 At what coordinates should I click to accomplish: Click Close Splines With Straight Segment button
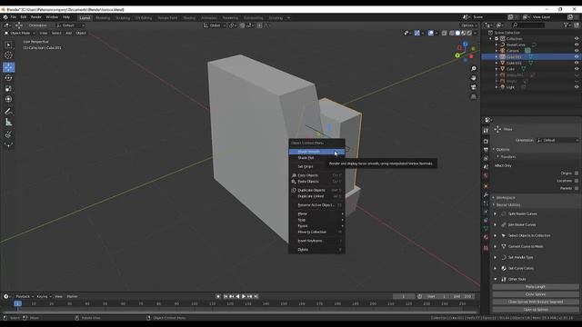(x=536, y=302)
